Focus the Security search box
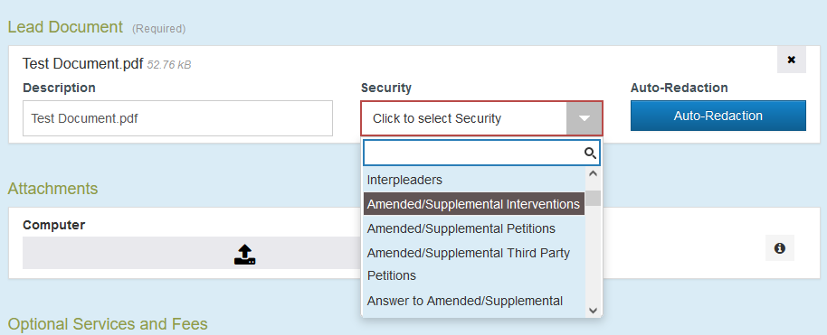The image size is (827, 335). coord(481,154)
